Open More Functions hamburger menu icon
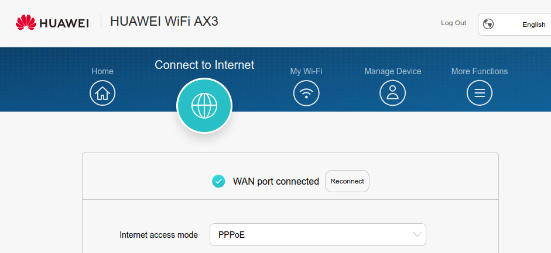This screenshot has height=253, width=551. click(480, 93)
